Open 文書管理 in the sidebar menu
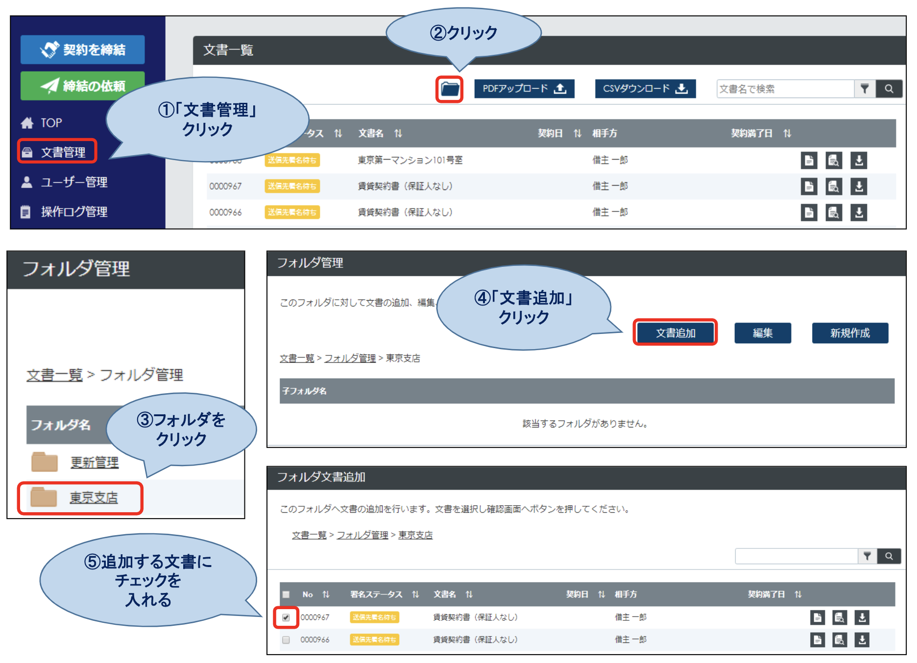Screen dimensions: 917x663 point(57,152)
